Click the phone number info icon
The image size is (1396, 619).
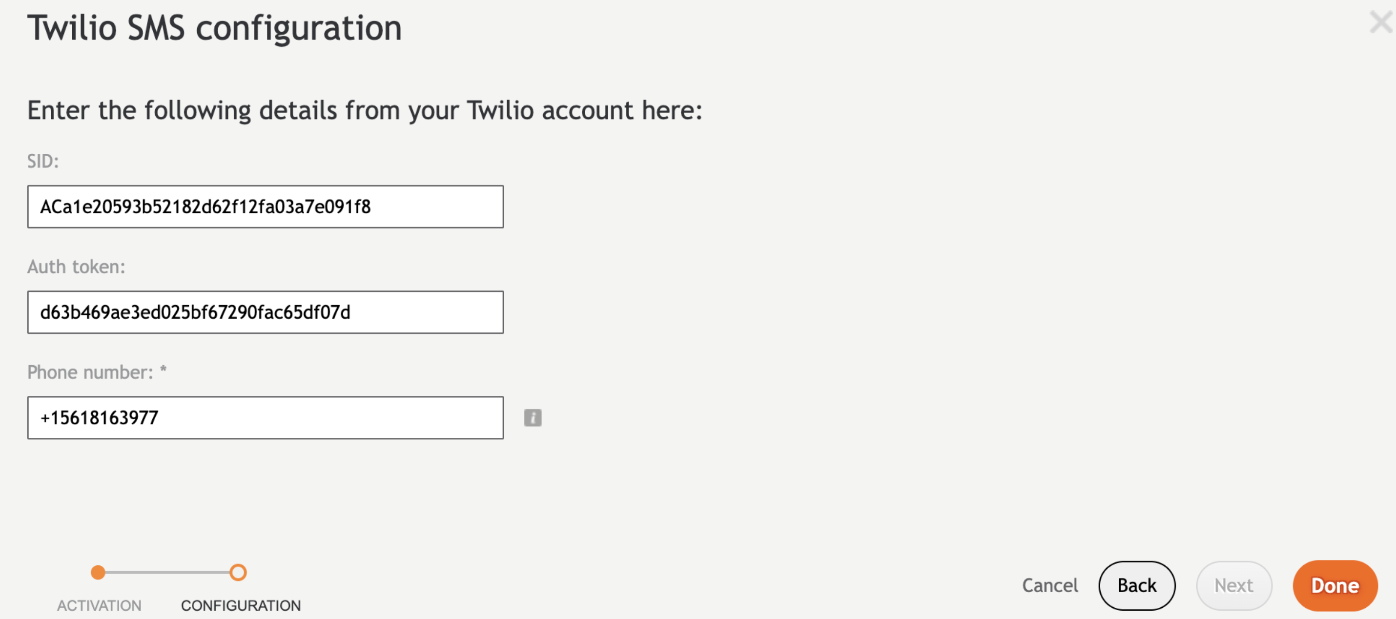(532, 417)
